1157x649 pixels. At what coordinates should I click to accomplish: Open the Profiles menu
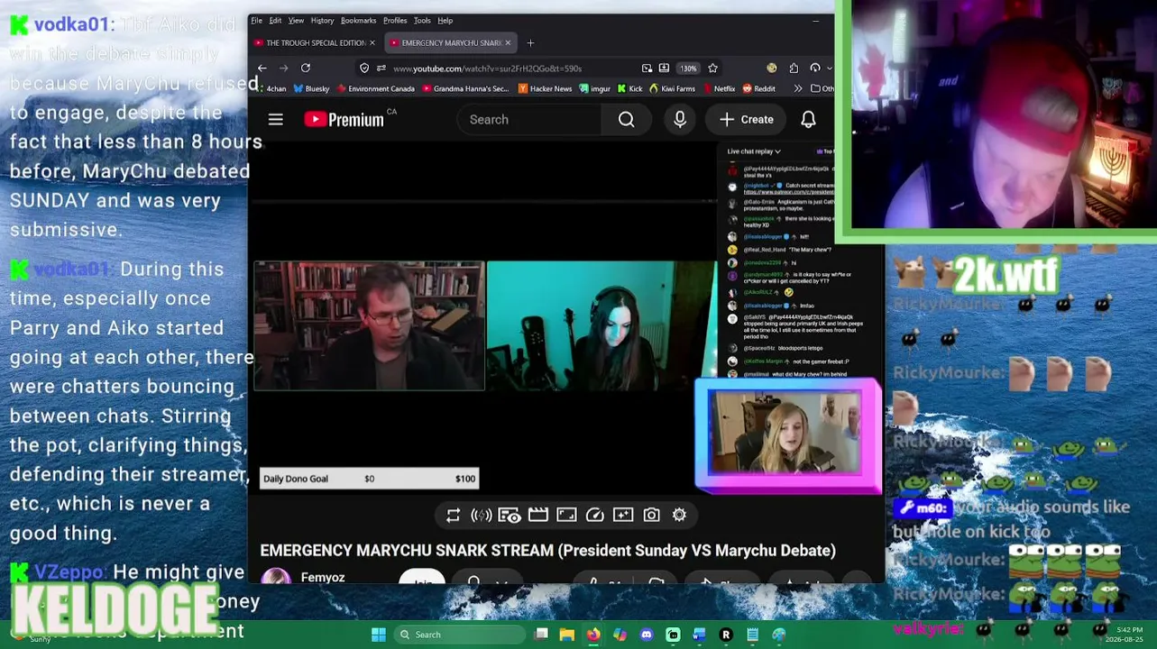pyautogui.click(x=395, y=21)
